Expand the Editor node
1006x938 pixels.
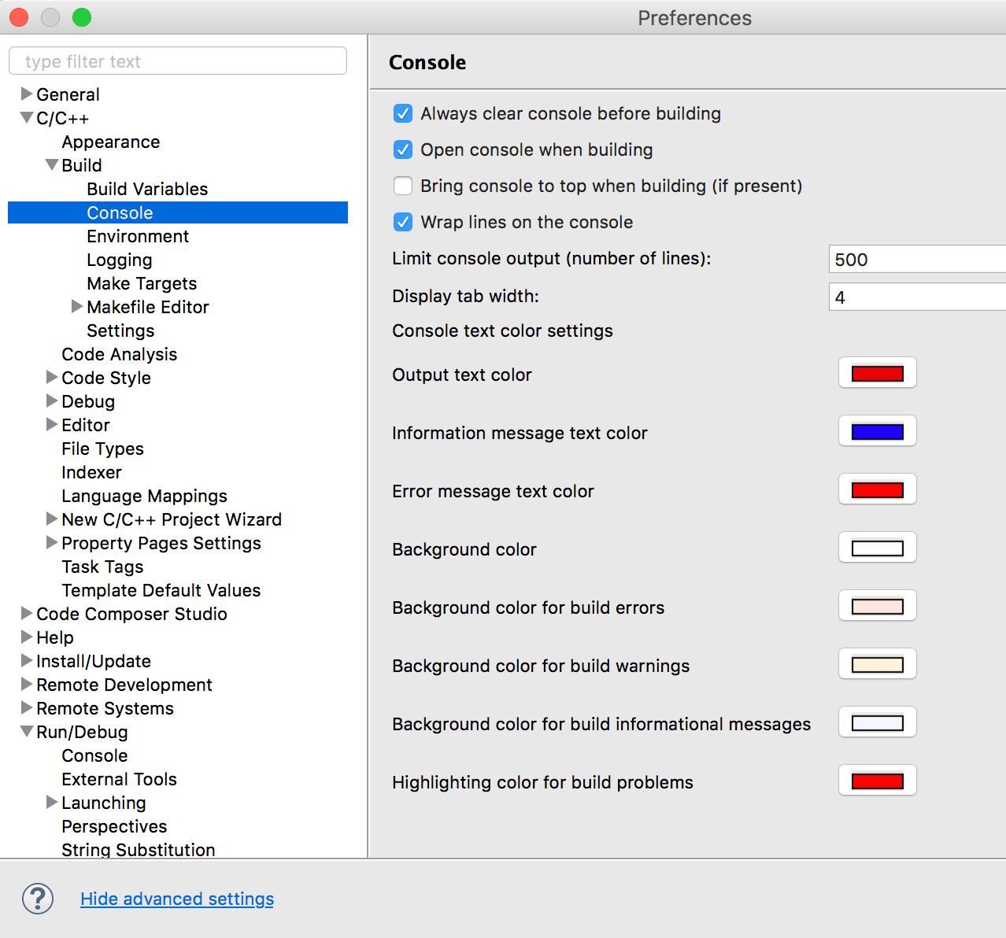[52, 425]
